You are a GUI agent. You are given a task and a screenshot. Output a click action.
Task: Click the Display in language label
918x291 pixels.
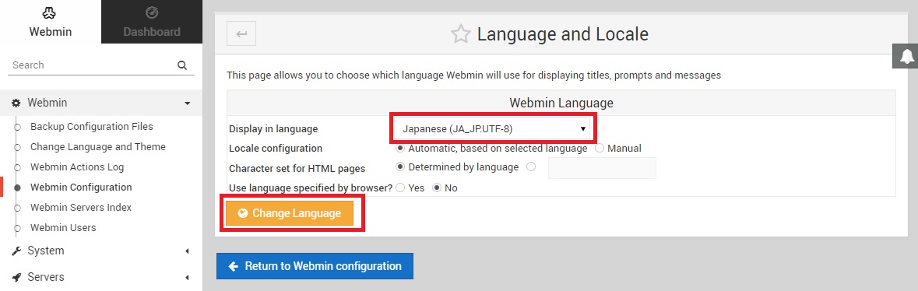pos(273,129)
